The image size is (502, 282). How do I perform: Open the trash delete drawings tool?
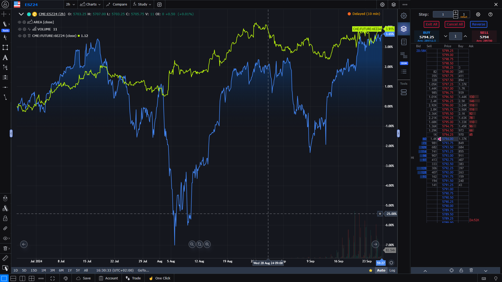5,248
